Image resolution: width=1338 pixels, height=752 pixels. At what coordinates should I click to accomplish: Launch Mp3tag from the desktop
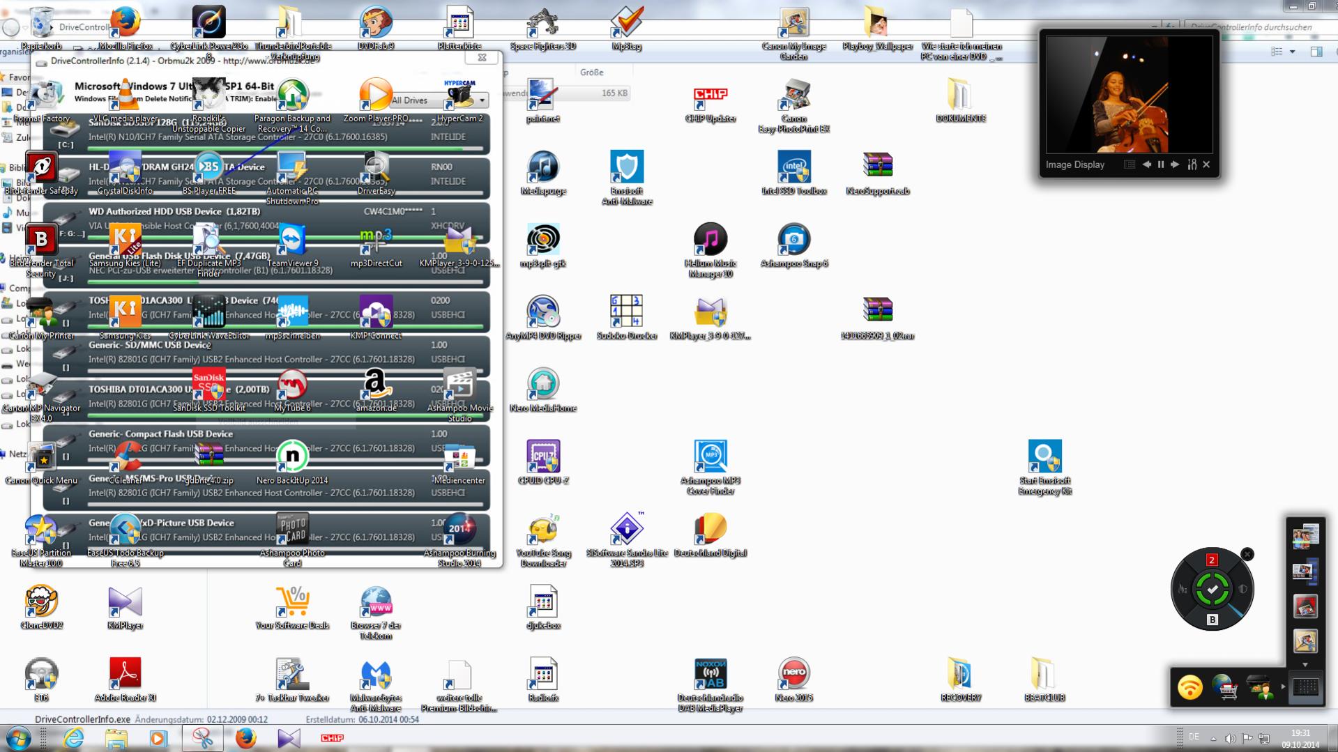(627, 28)
